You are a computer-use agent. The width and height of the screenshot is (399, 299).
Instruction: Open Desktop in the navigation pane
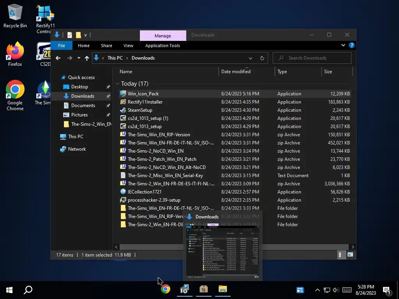tap(79, 87)
